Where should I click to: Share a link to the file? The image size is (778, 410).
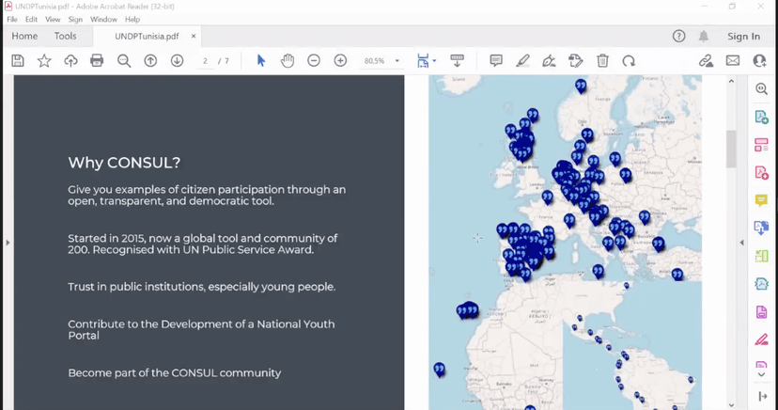(x=706, y=61)
